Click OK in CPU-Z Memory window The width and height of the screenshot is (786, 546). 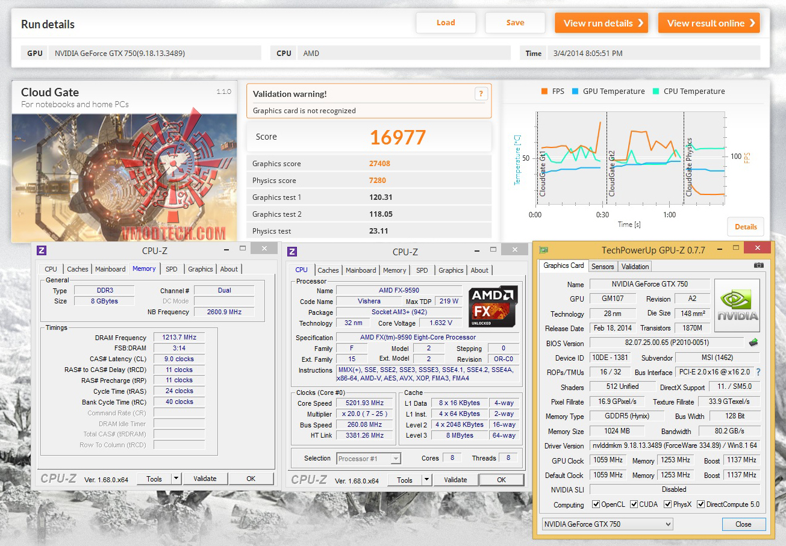[x=251, y=479]
